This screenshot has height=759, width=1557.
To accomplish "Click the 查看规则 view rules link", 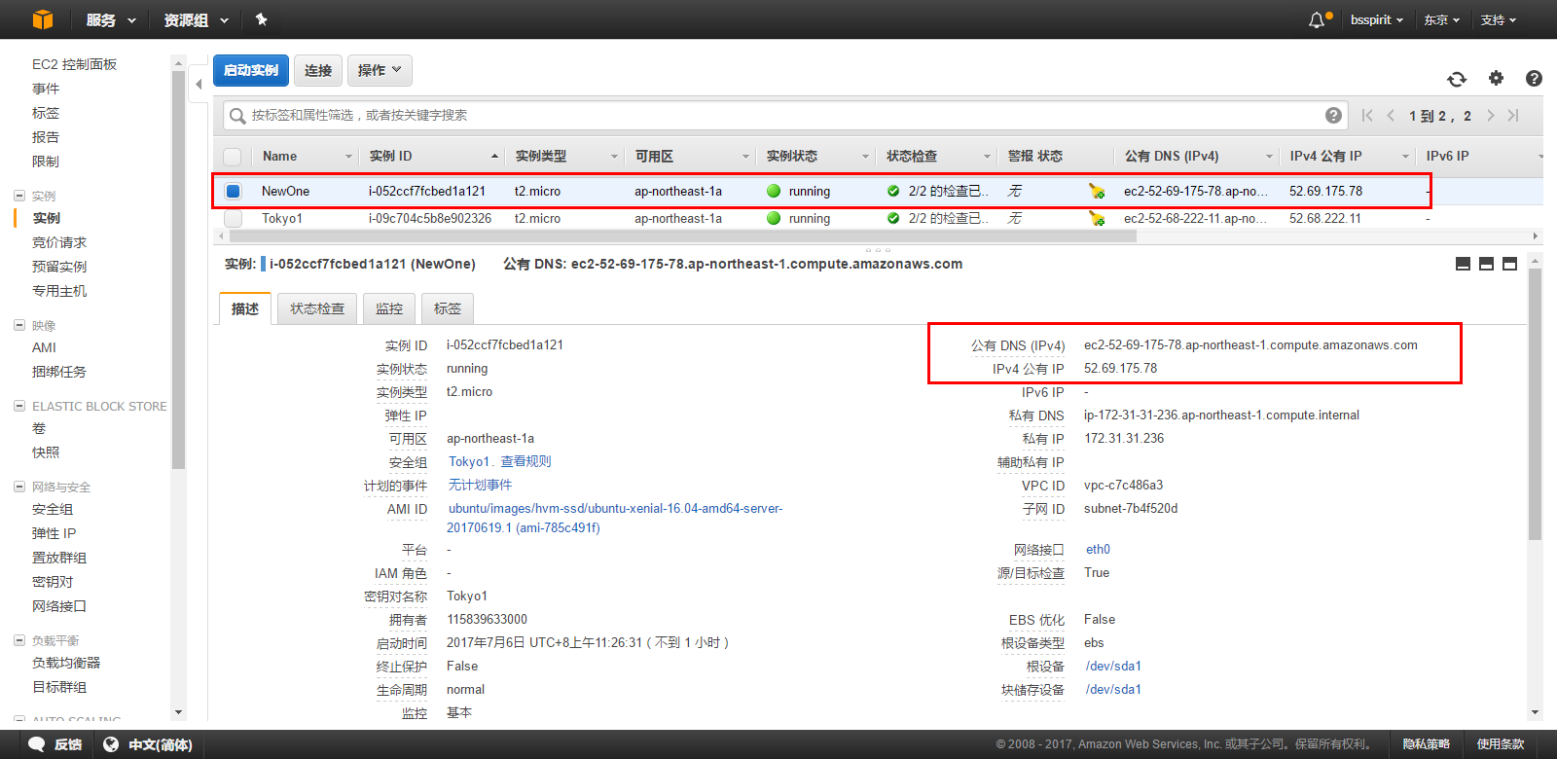I will coord(525,461).
